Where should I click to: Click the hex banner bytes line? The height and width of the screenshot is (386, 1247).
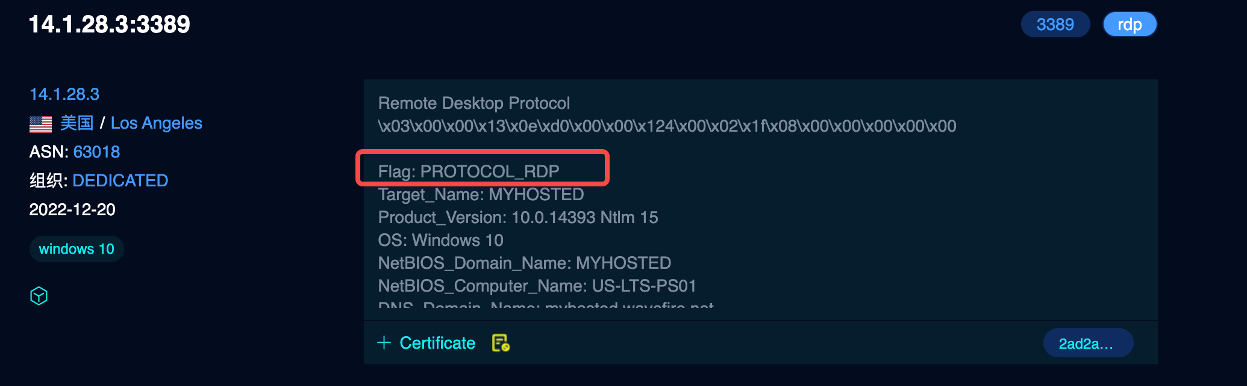tap(667, 126)
